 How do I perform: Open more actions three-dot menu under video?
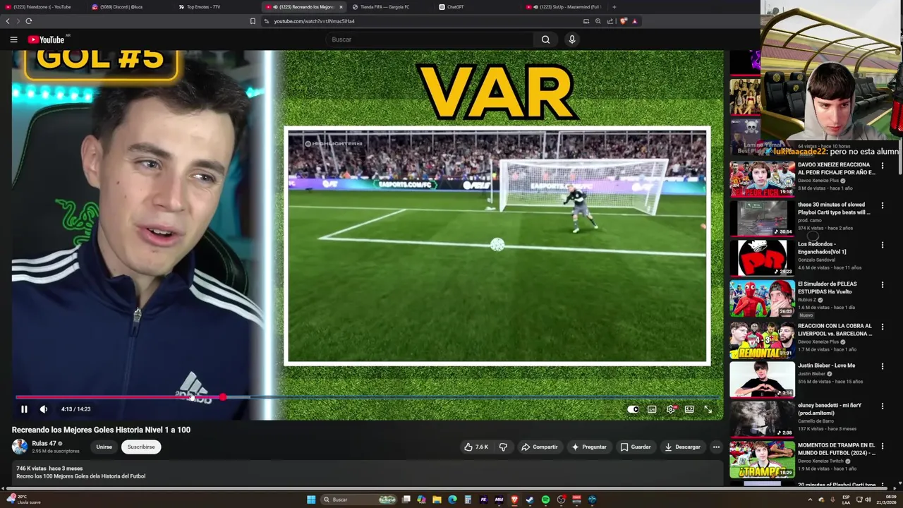point(716,447)
